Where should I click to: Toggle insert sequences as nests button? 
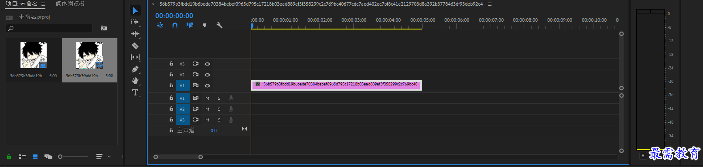160,25
